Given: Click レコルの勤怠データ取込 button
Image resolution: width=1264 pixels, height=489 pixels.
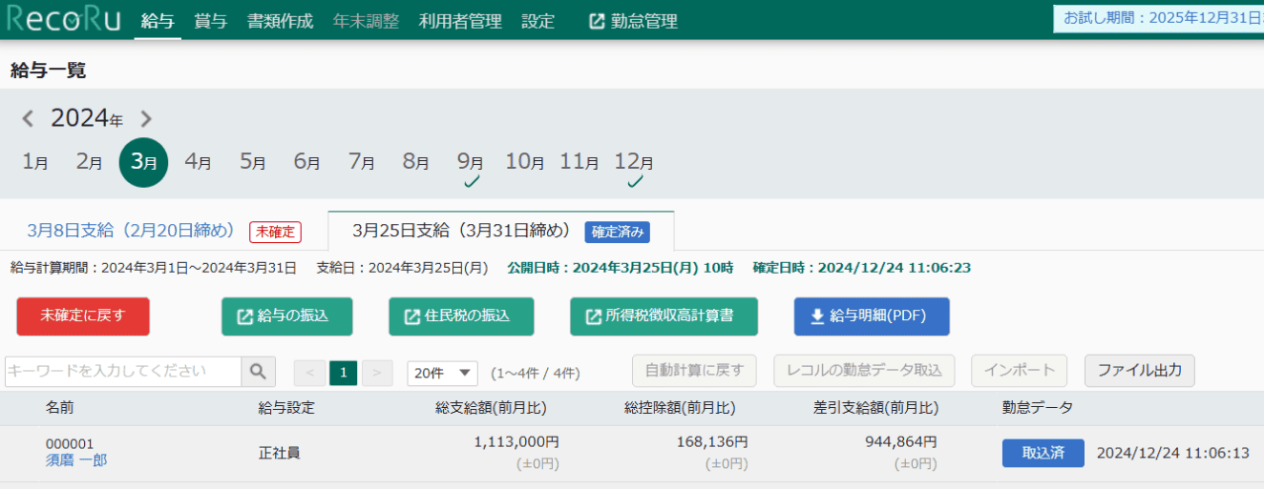Looking at the screenshot, I should [865, 370].
